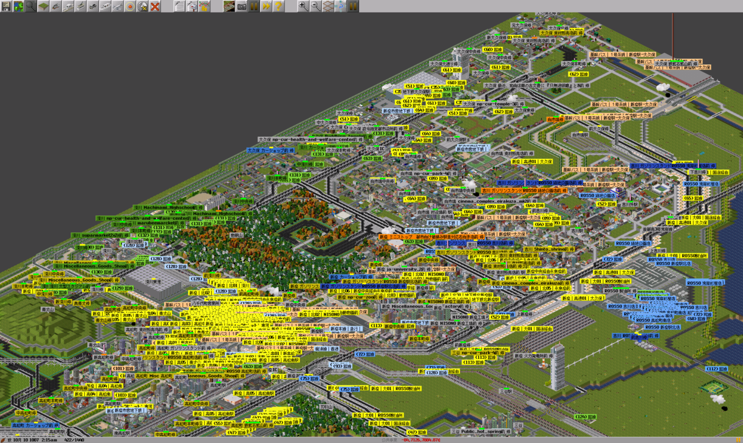Open the railway construction tools

[x=56, y=6]
